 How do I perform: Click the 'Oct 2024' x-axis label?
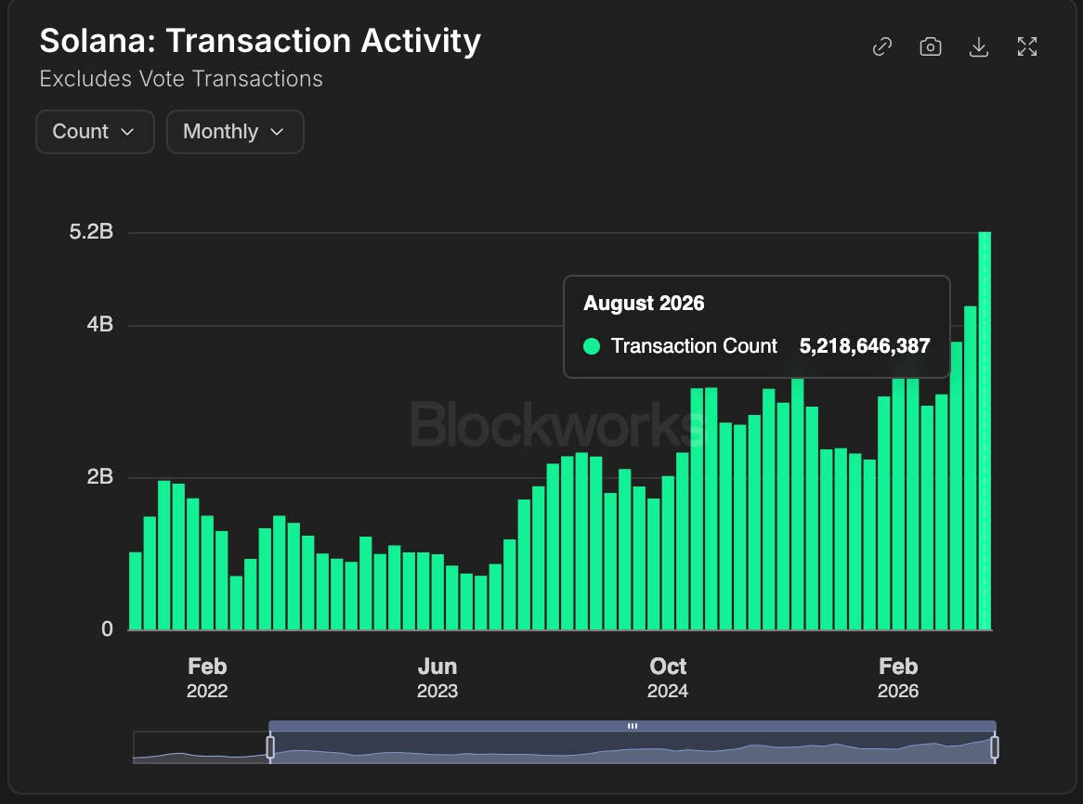668,678
